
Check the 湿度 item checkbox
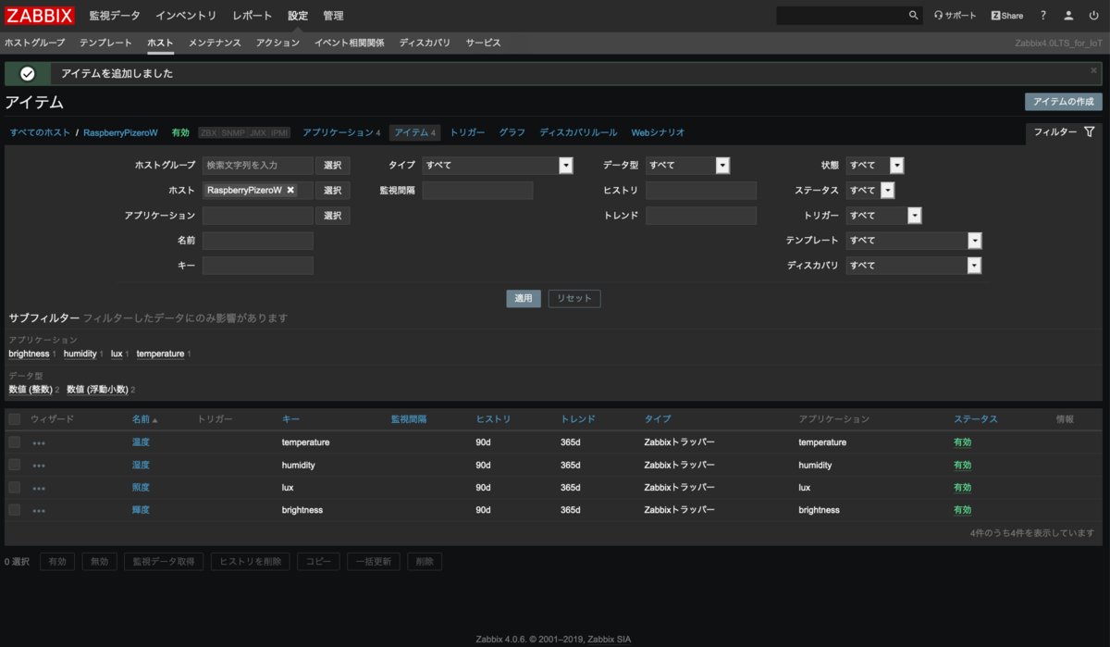point(14,465)
